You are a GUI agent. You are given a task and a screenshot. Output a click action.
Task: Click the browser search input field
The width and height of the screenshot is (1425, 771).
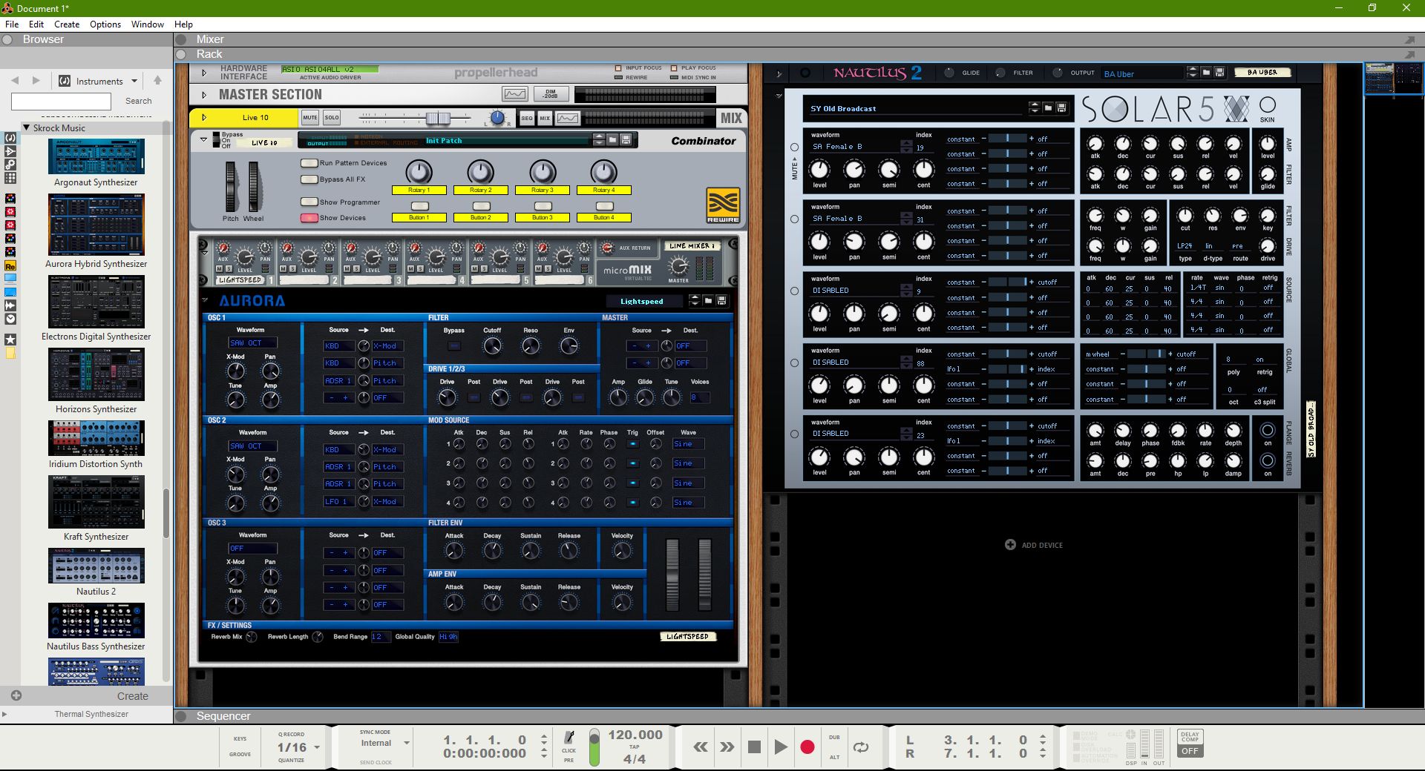point(61,101)
